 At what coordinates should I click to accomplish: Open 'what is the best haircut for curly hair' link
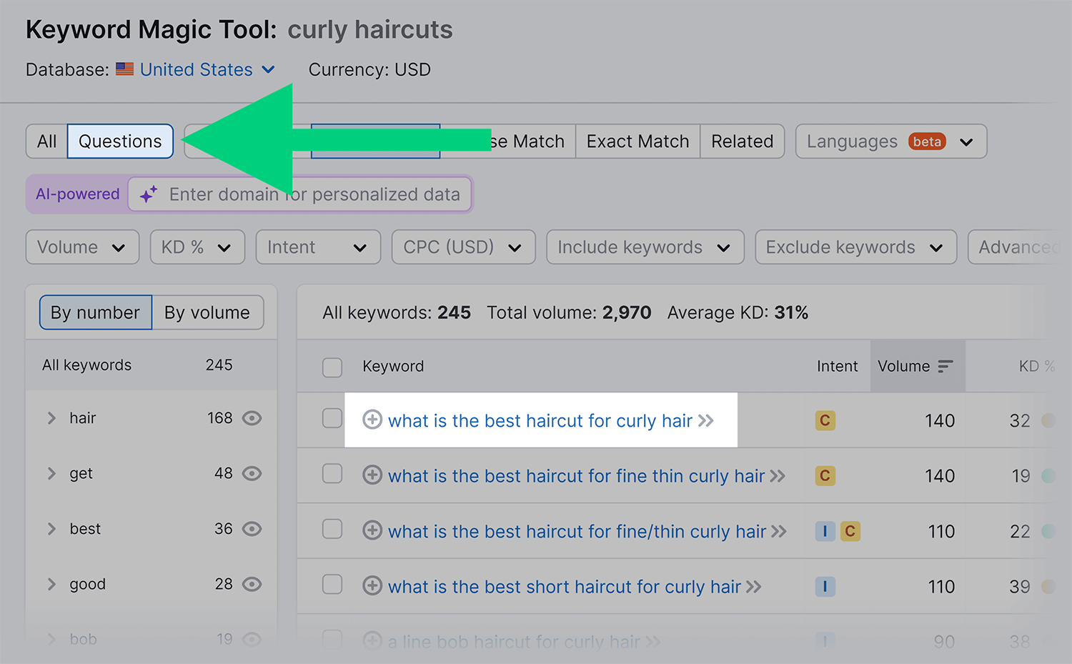540,421
